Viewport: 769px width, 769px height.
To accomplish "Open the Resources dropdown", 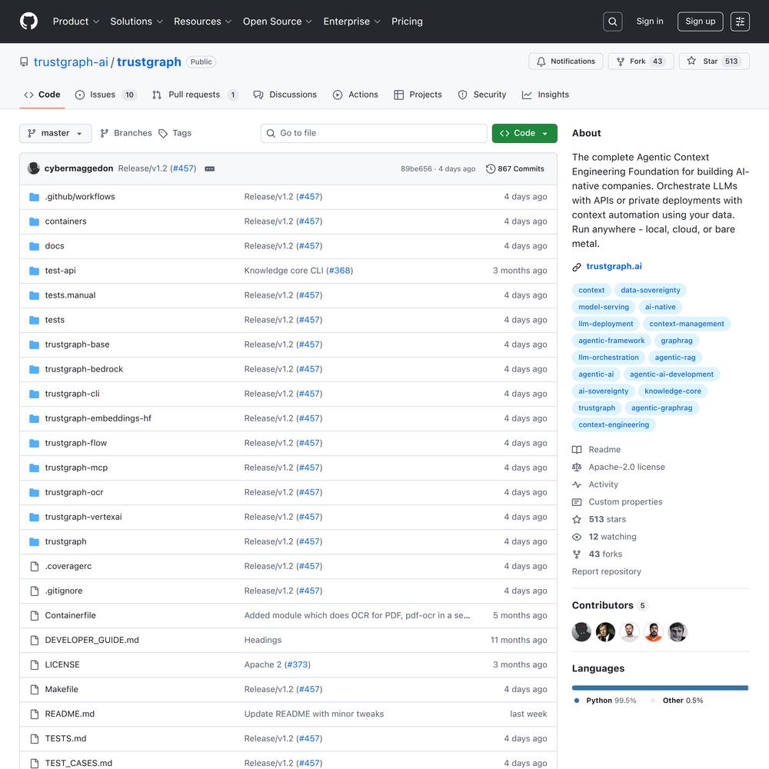I will (202, 22).
